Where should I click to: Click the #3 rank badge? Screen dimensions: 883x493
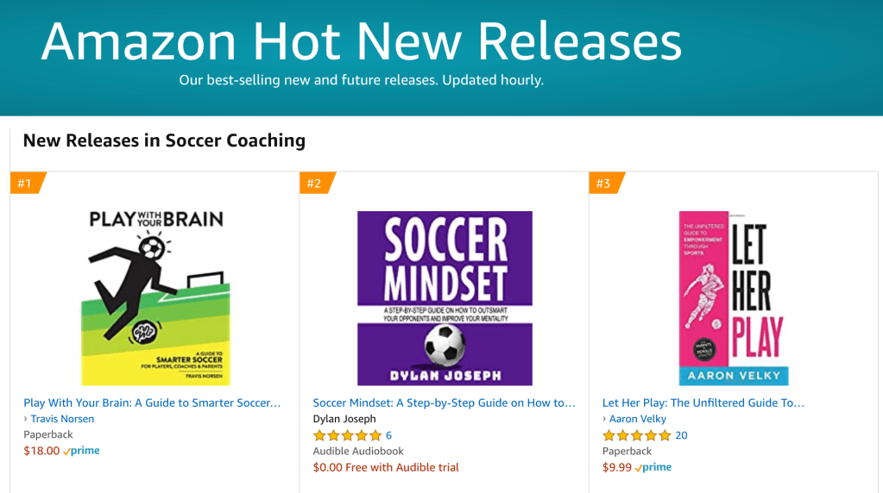coord(603,183)
